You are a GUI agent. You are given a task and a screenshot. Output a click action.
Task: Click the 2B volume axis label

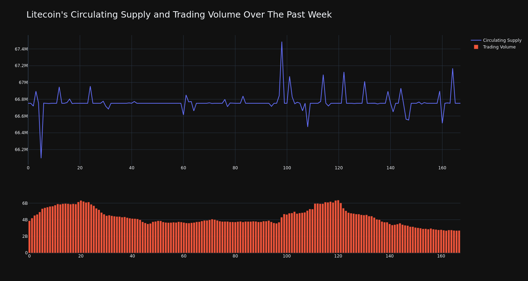click(25, 236)
